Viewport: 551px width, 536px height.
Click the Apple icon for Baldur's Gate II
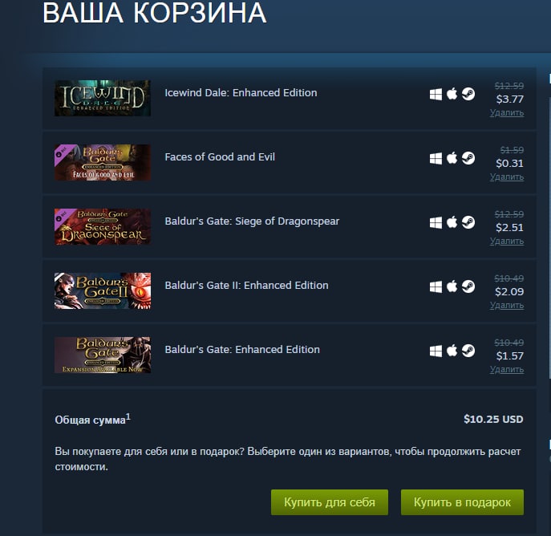[x=452, y=286]
